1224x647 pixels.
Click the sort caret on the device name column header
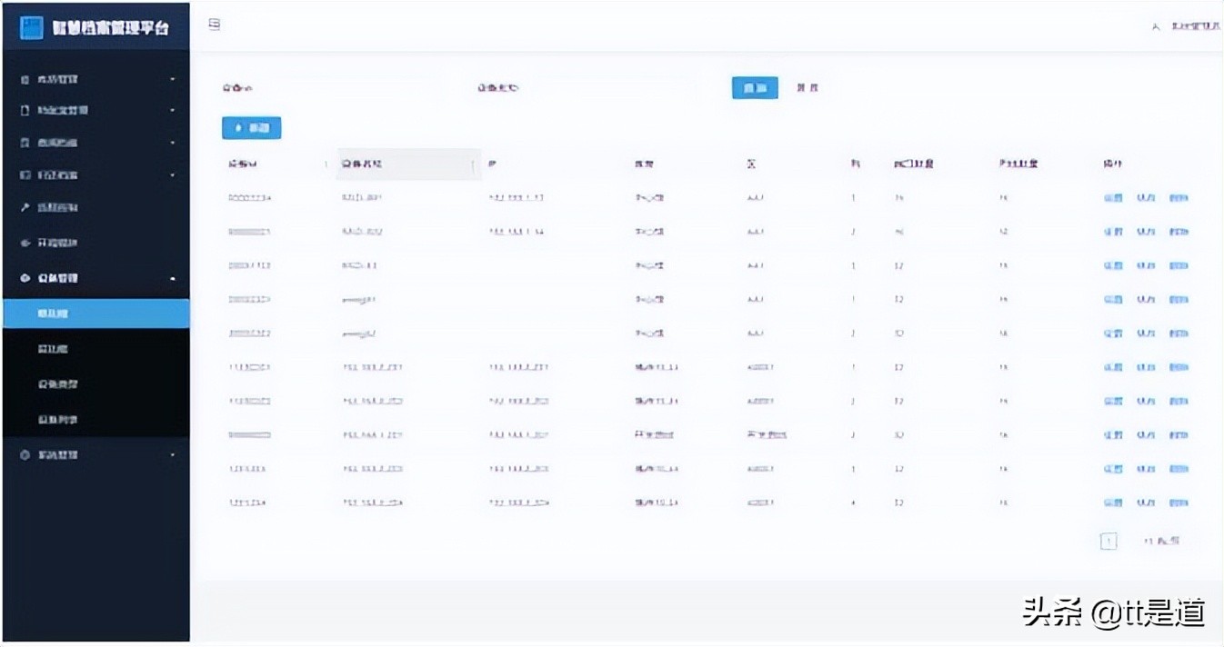point(474,165)
